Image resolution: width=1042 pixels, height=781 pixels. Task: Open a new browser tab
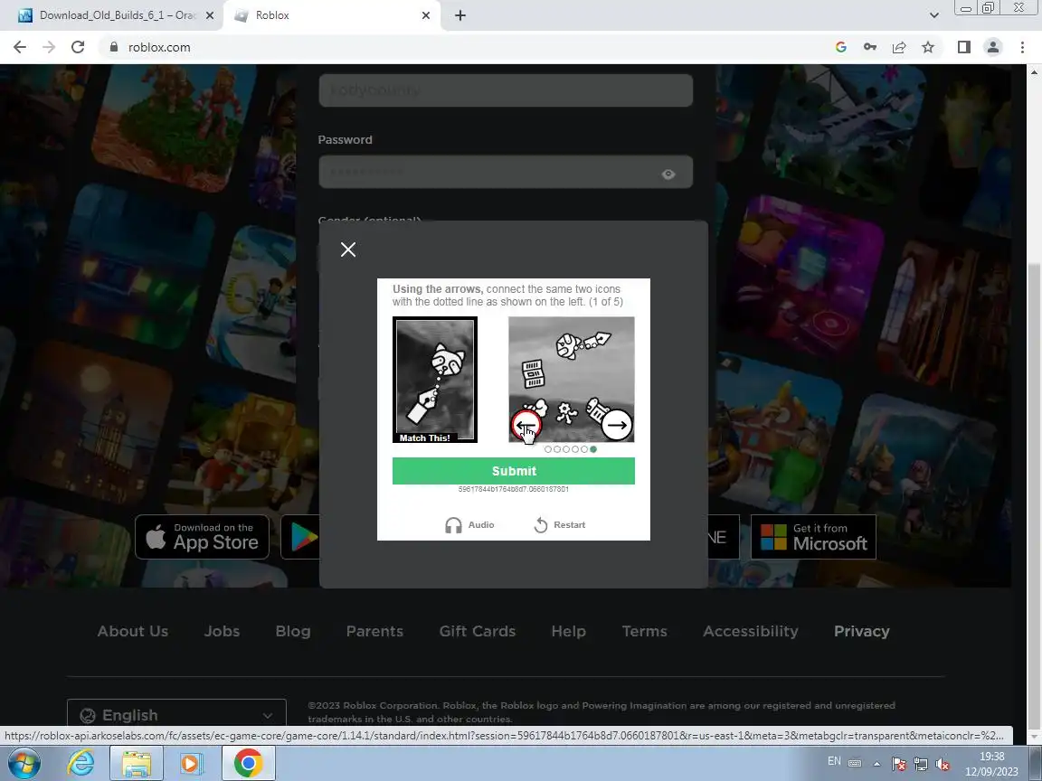click(460, 15)
